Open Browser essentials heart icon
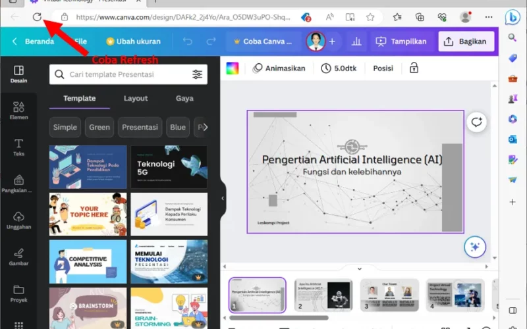This screenshot has height=329, width=527. pyautogui.click(x=442, y=17)
